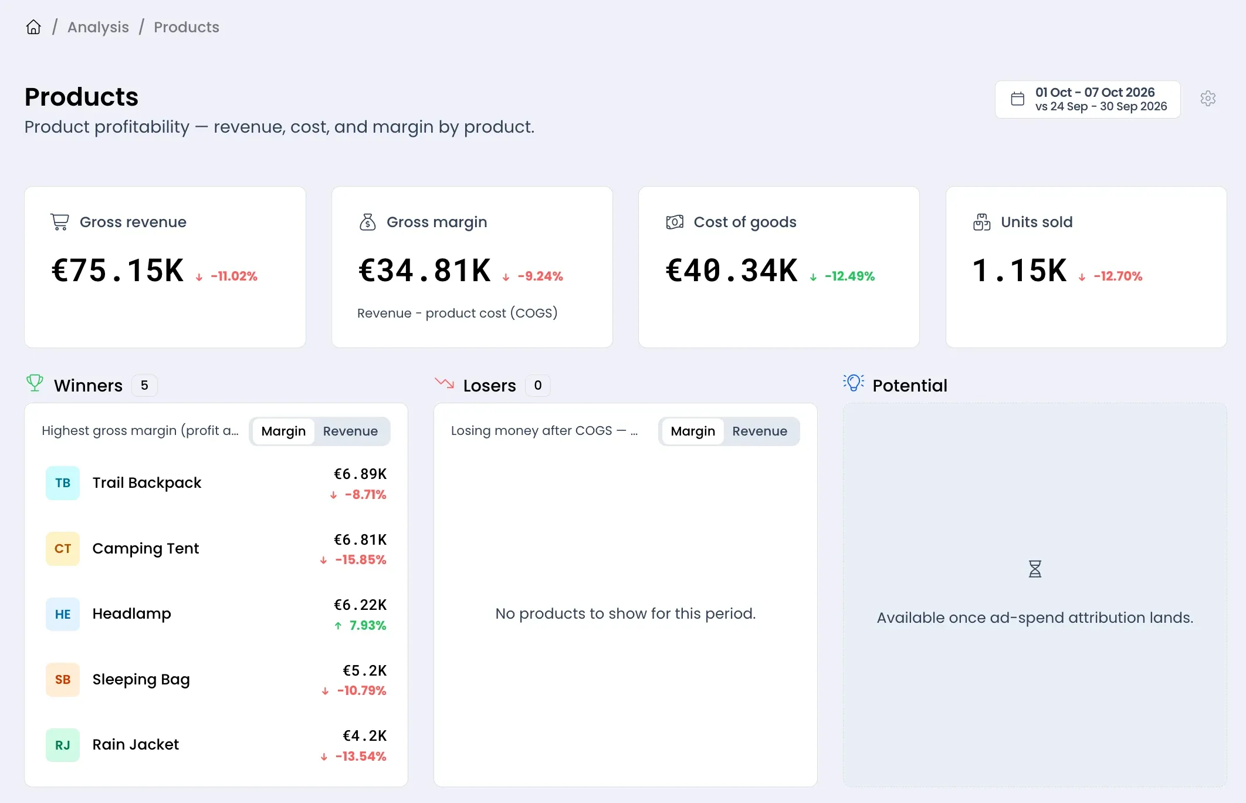Click the Gross revenue cart icon

tap(60, 222)
